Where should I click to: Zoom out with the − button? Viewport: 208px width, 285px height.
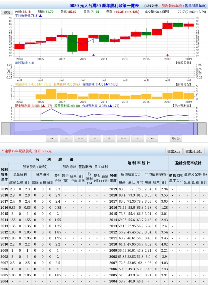(95, 138)
